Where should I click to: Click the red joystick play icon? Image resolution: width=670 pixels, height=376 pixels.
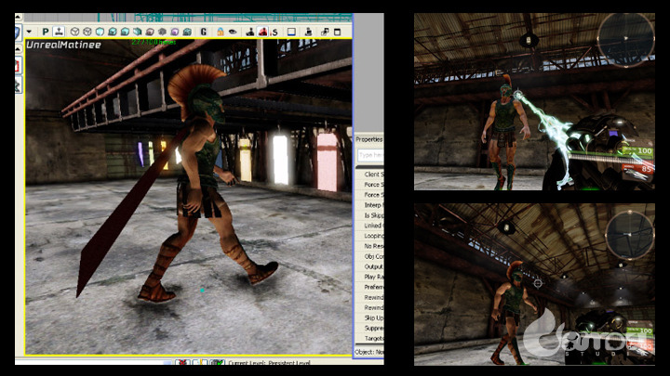pos(262,32)
